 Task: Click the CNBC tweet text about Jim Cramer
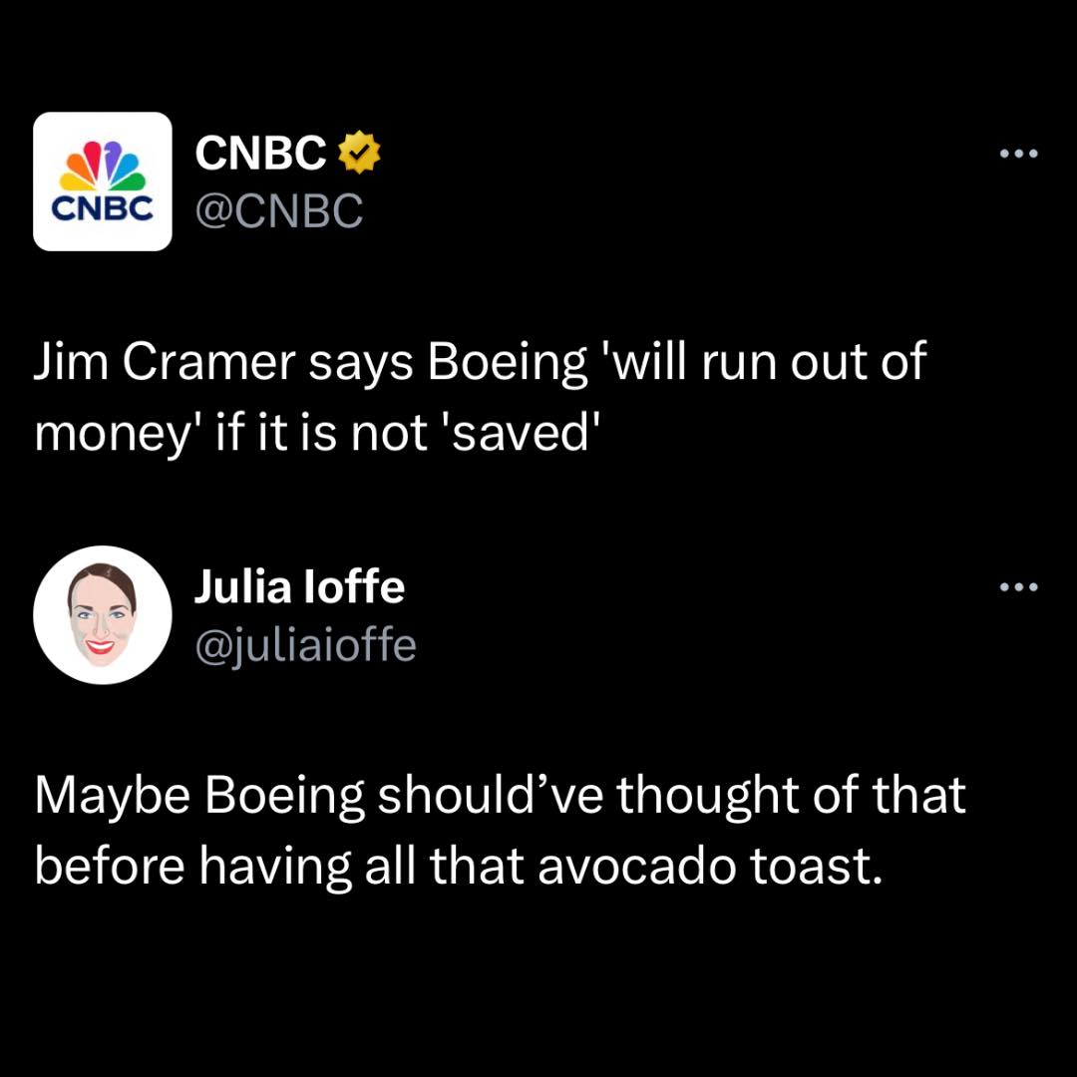point(479,397)
